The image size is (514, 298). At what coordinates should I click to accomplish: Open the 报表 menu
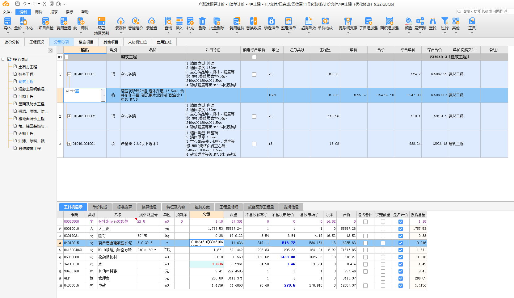coord(54,12)
